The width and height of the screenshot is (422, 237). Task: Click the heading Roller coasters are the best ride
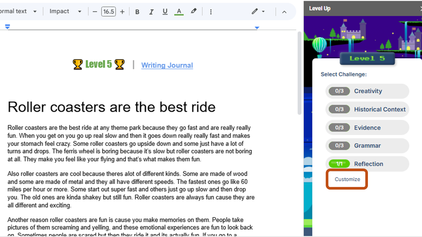point(111,107)
